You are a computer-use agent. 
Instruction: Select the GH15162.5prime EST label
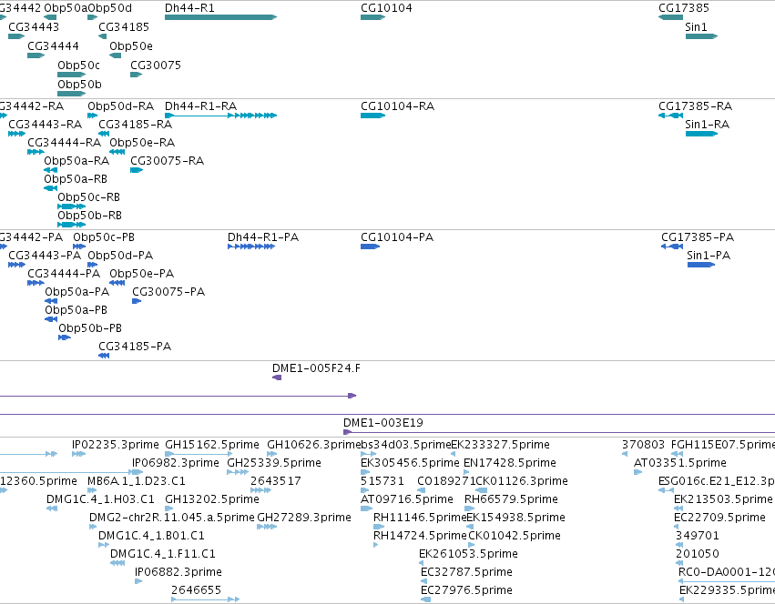(x=212, y=445)
